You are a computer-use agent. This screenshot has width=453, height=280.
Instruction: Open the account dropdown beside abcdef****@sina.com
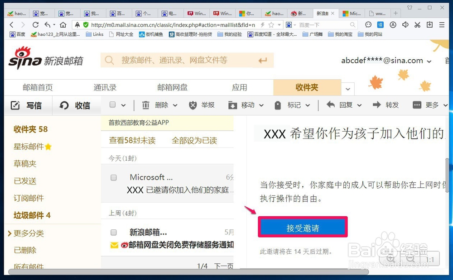click(429, 61)
